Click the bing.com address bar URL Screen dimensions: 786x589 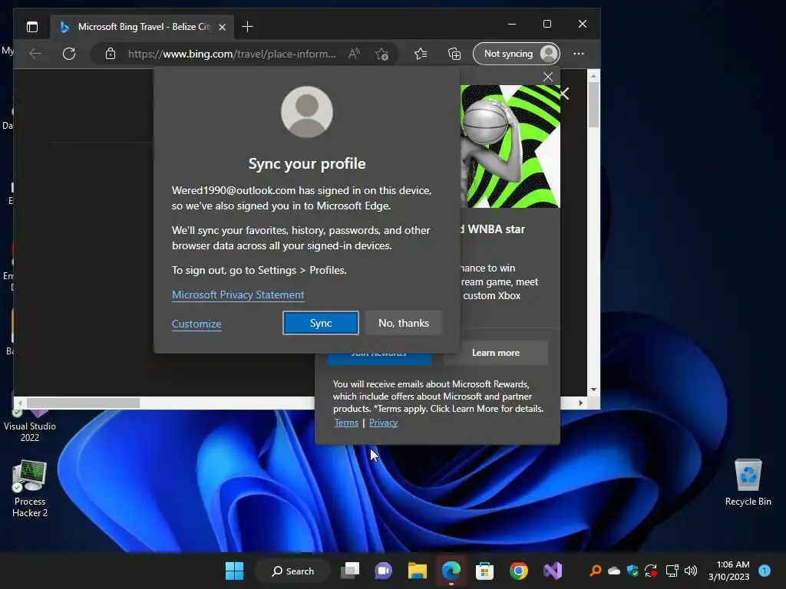click(232, 54)
